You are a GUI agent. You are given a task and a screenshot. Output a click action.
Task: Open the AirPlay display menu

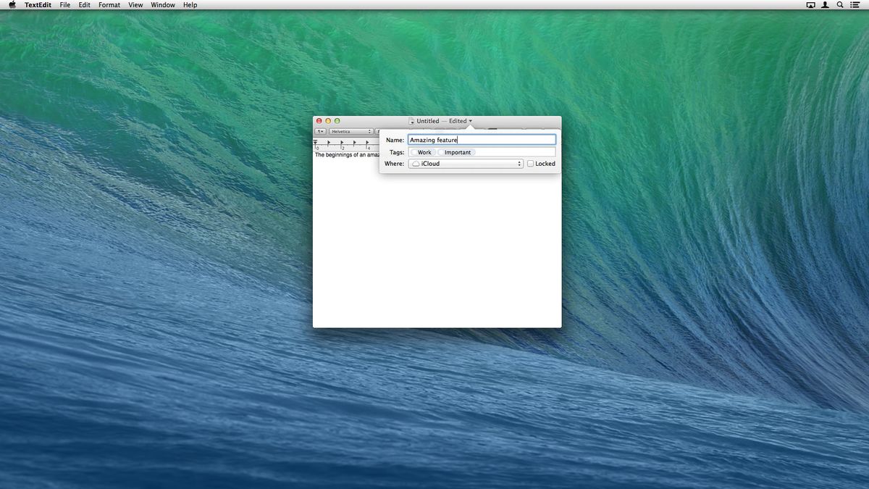pyautogui.click(x=810, y=5)
